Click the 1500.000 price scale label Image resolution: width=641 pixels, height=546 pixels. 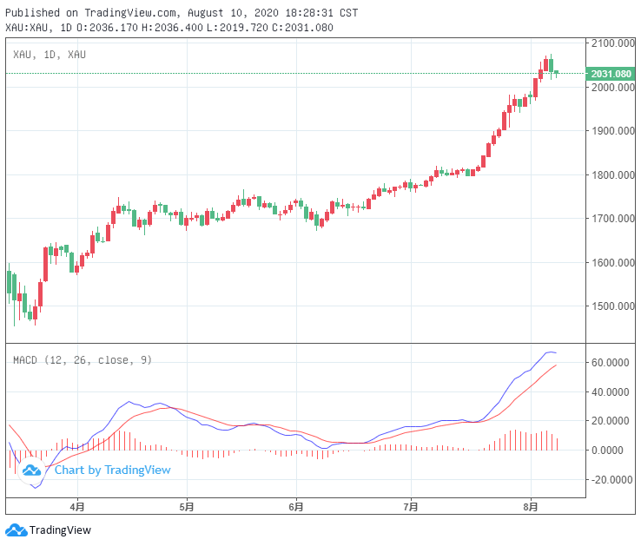pyautogui.click(x=611, y=306)
